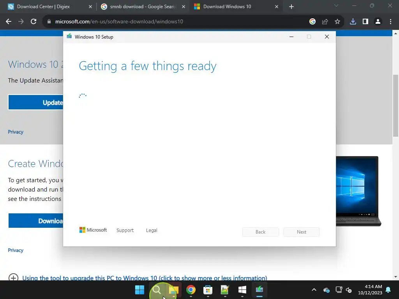Screen dimensions: 399x299
Task: Open File Explorer from the taskbar
Action: [174, 290]
